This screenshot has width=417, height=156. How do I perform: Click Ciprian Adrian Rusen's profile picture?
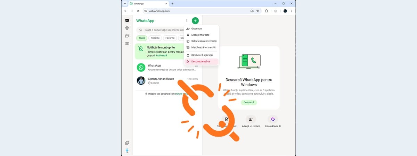141,81
